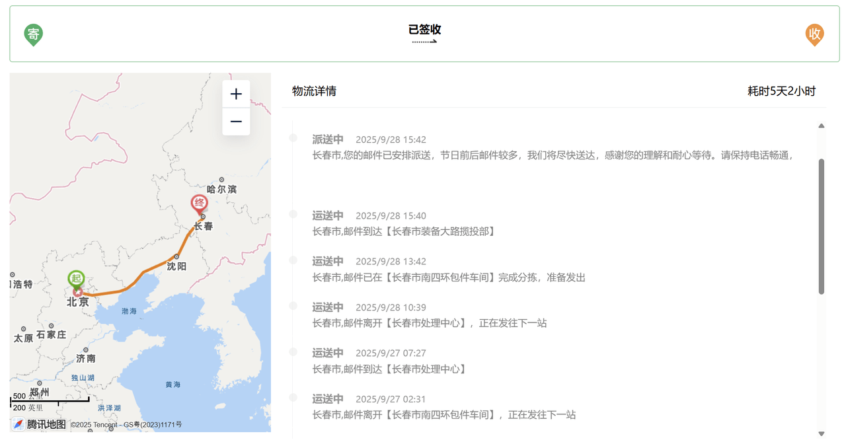
Task: Click the orange 收 recipient pin icon
Action: tap(814, 34)
